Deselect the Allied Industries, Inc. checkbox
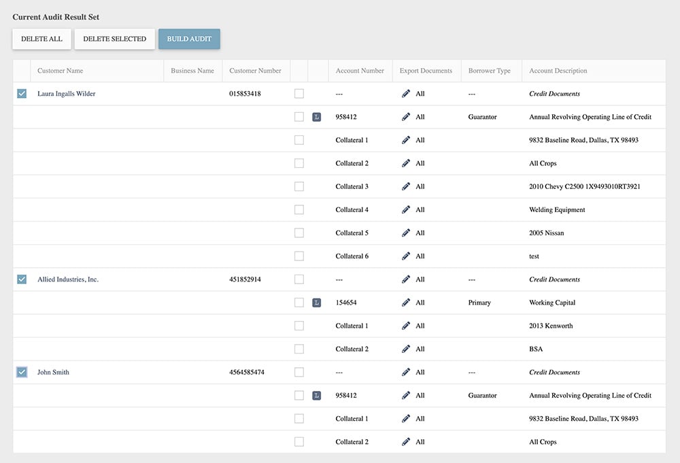 [22, 279]
